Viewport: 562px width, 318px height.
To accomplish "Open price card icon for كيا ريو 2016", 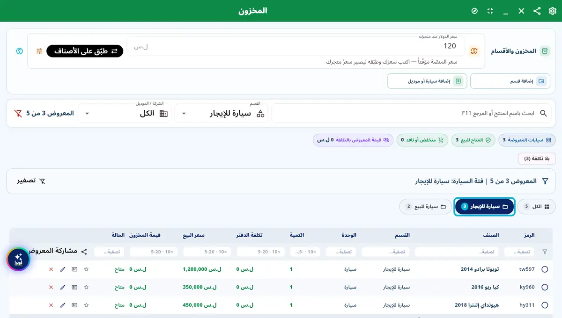I will [x=74, y=287].
